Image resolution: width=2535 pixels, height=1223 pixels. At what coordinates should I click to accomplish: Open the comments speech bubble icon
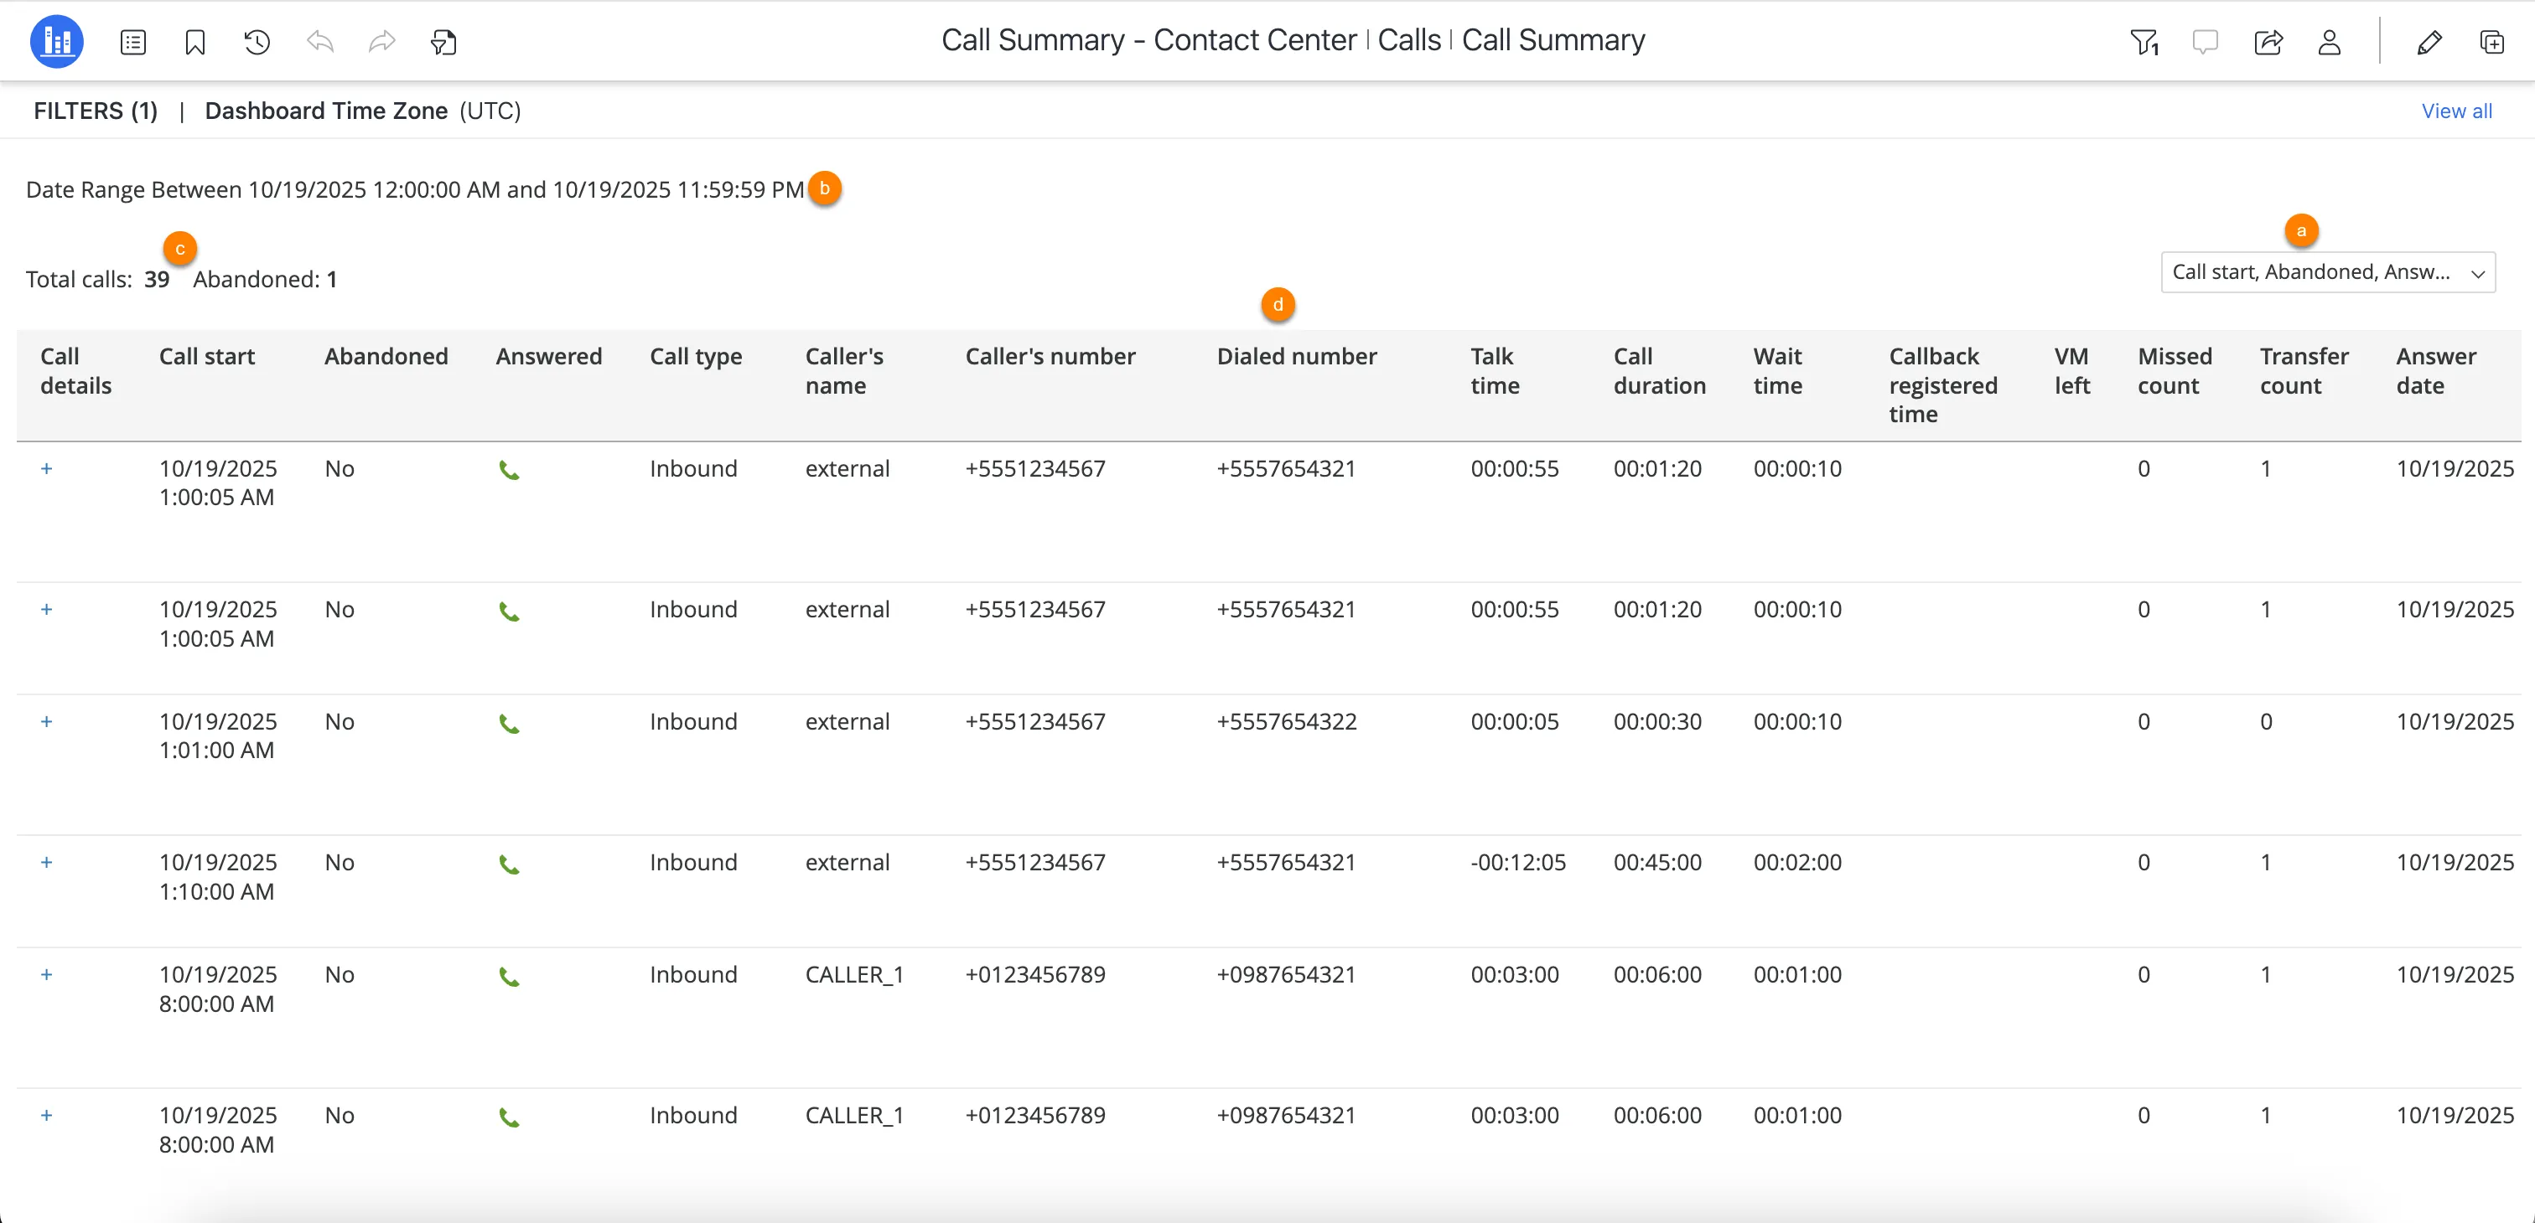pos(2206,42)
